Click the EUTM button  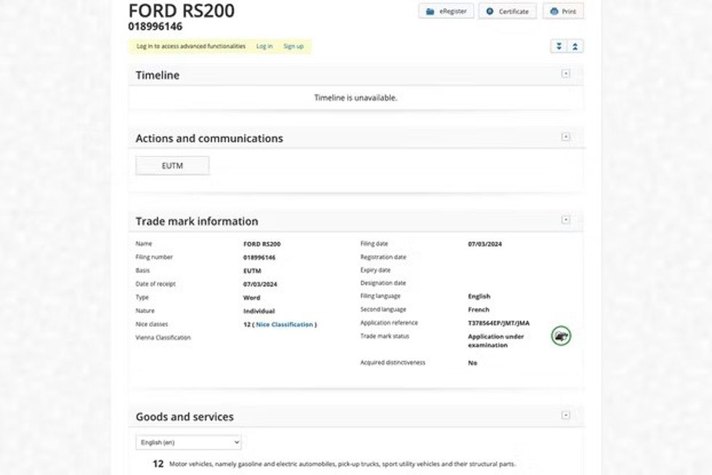pyautogui.click(x=172, y=166)
